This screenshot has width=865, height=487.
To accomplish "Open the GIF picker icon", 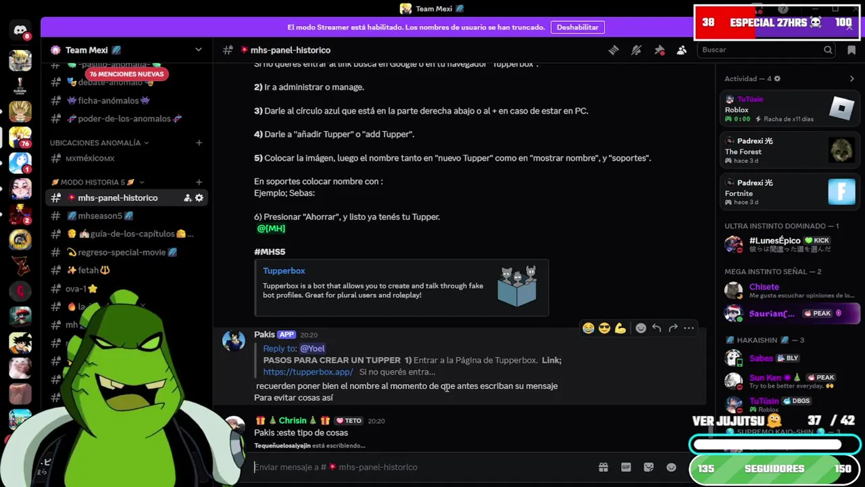I will pyautogui.click(x=626, y=467).
